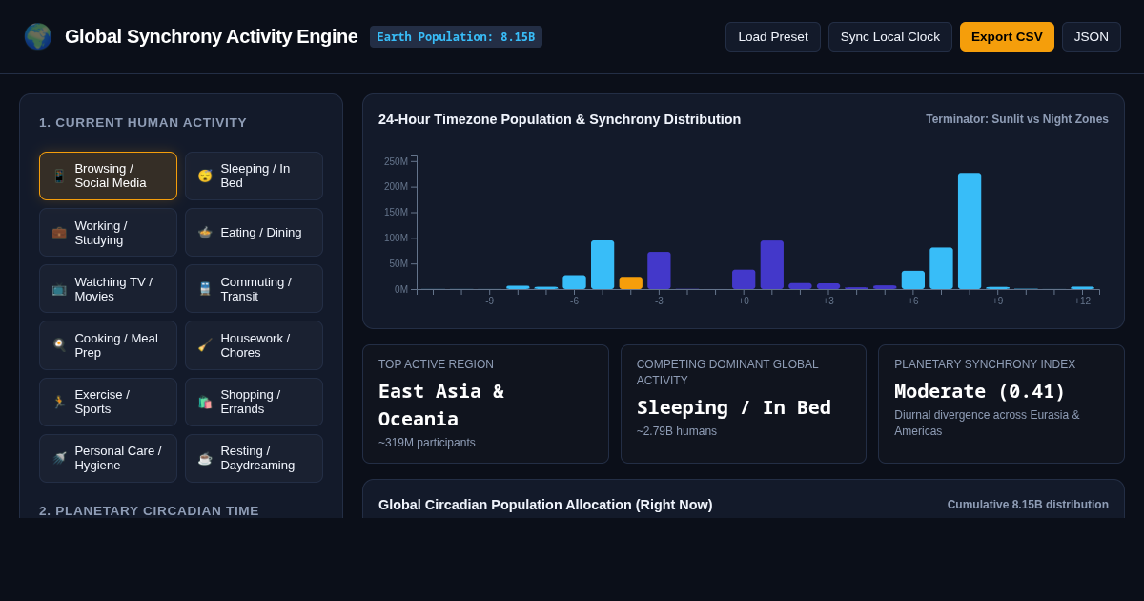The height and width of the screenshot is (601, 1144).
Task: Click the Earth Population 8.15B badge
Action: pos(456,37)
